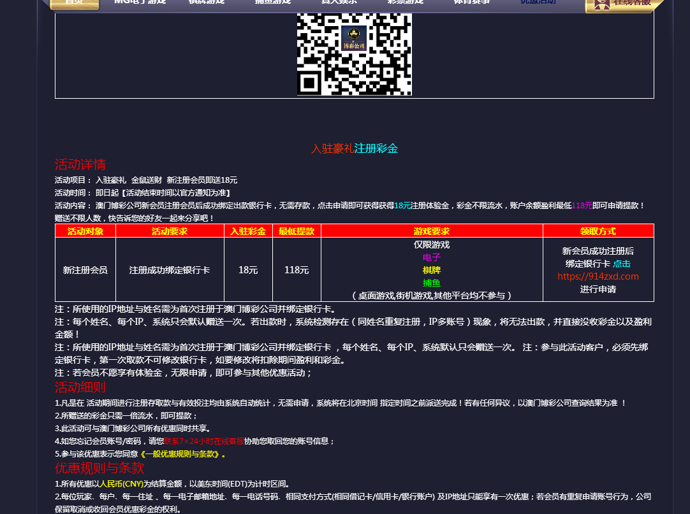Click the line starting 1.凡是在 活动期间
The width and height of the screenshot is (690, 514).
tap(341, 403)
